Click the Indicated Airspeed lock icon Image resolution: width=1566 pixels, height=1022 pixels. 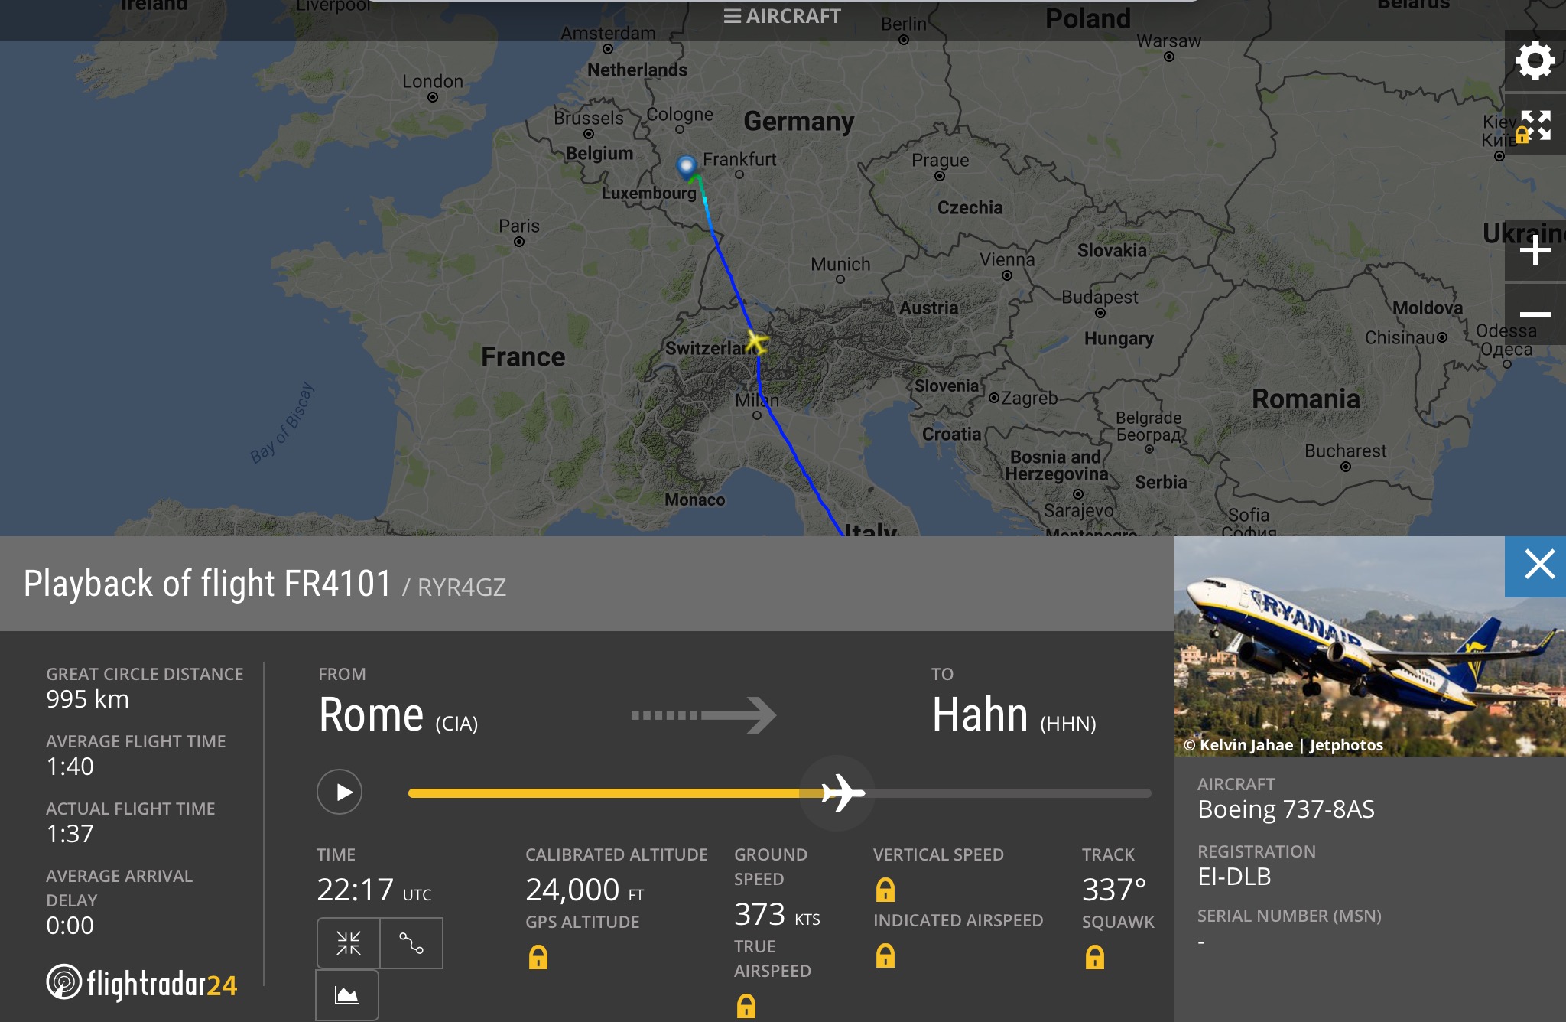(x=885, y=955)
